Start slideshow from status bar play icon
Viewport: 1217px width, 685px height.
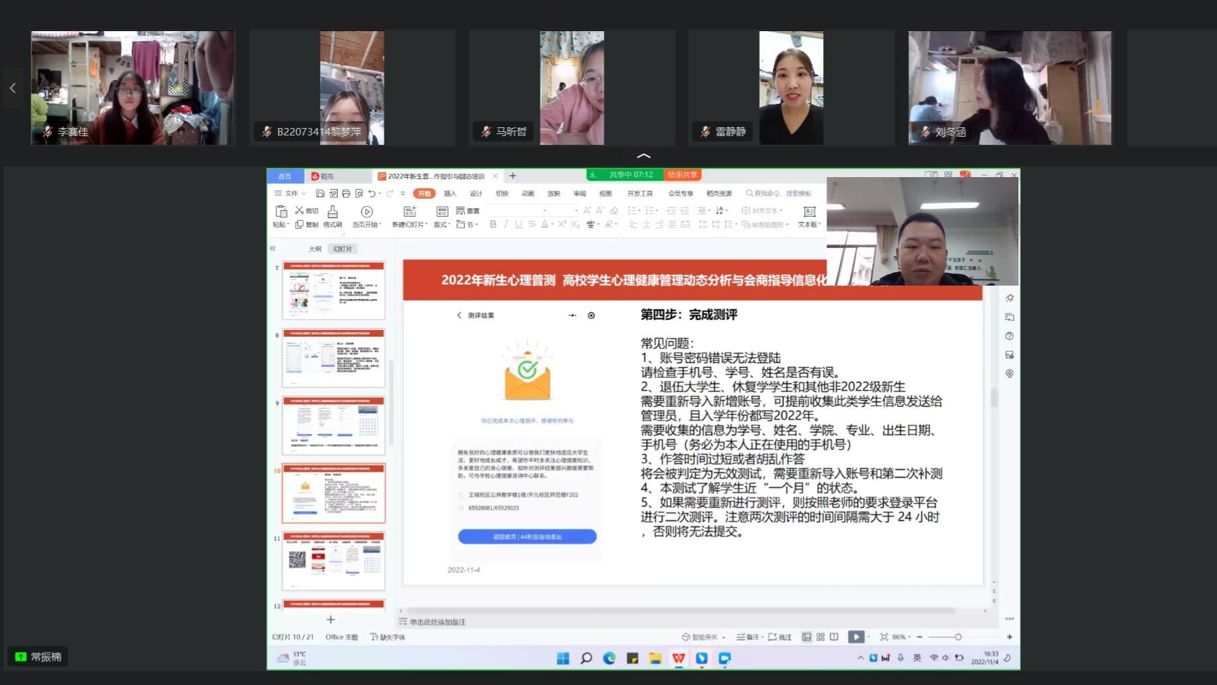856,637
